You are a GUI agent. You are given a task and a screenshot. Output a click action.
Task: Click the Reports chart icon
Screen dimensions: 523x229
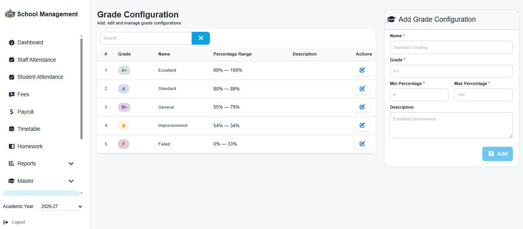tap(12, 163)
